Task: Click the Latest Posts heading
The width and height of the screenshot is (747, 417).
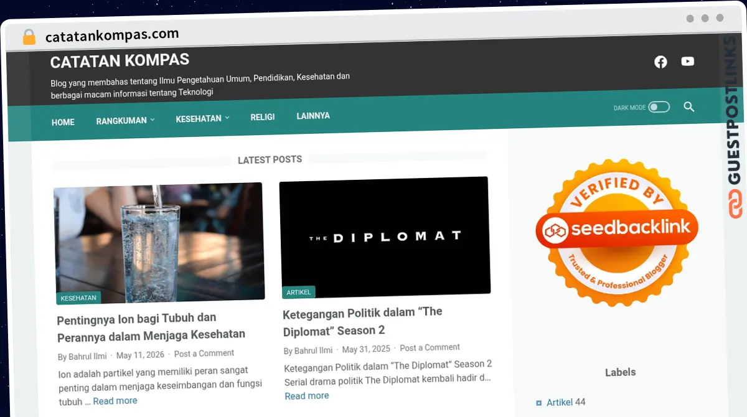Action: click(270, 160)
